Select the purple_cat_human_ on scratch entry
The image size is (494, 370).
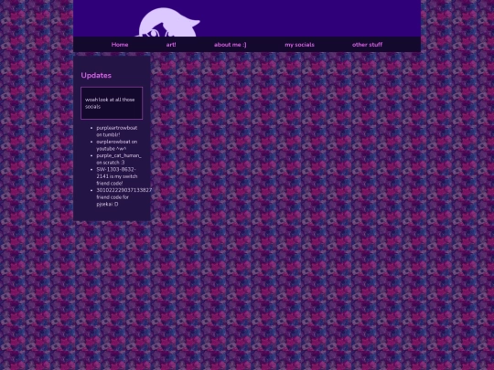point(119,159)
